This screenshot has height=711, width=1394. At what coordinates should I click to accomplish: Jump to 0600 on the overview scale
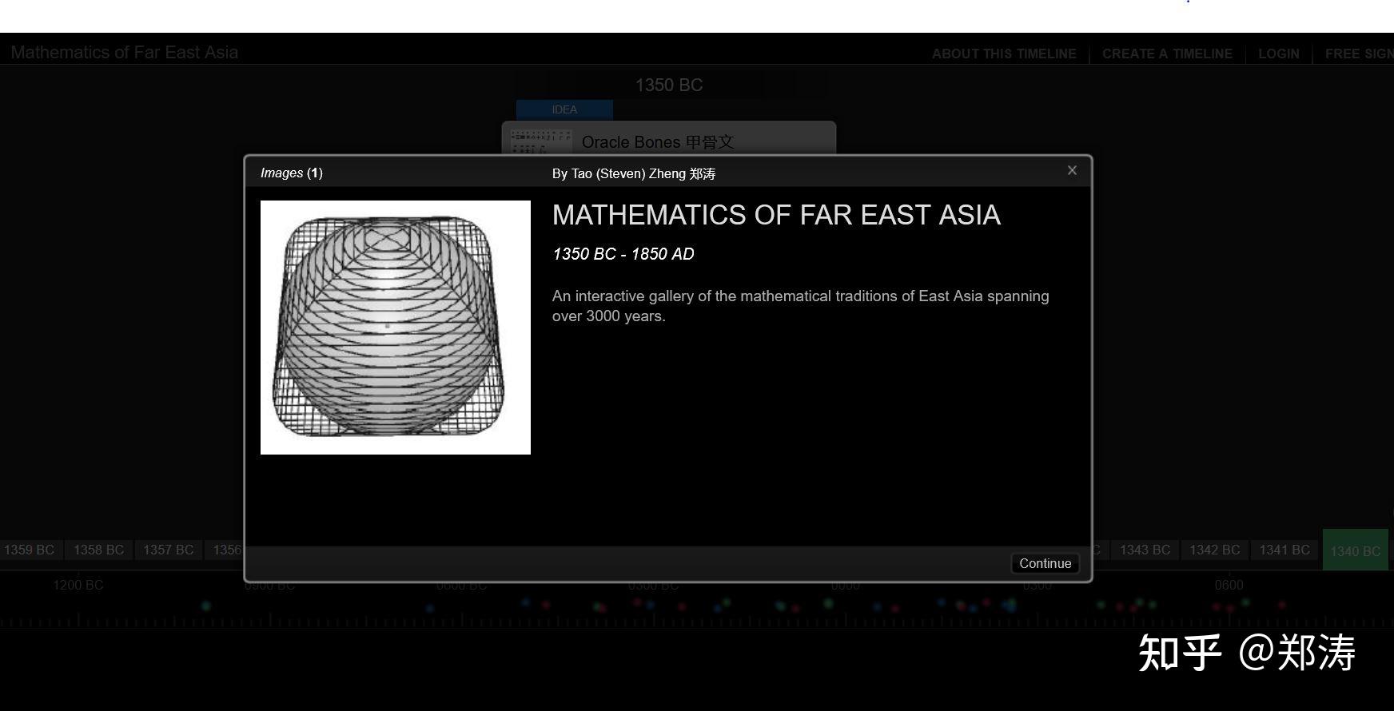point(1229,585)
